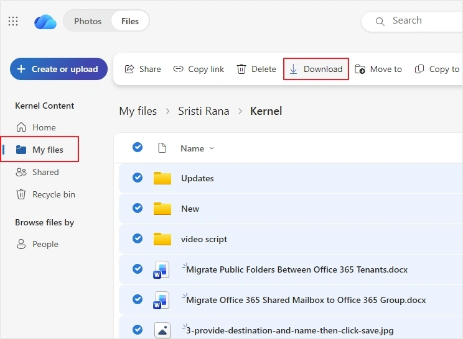Click the file type column icon
This screenshot has width=463, height=339.
tap(162, 148)
